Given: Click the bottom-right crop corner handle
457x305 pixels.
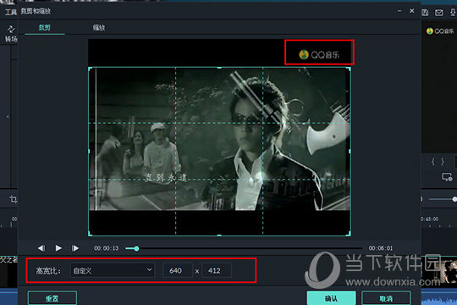Looking at the screenshot, I should click(x=349, y=234).
